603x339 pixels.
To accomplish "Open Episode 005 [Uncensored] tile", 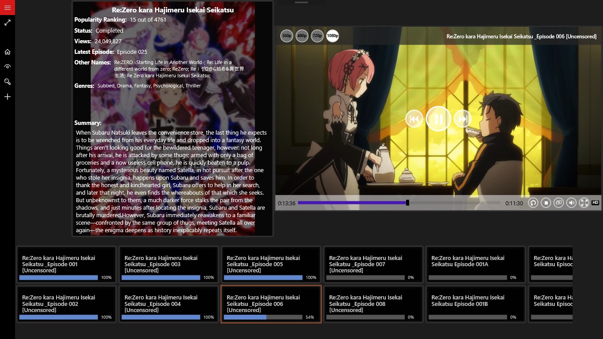I will pos(271,264).
